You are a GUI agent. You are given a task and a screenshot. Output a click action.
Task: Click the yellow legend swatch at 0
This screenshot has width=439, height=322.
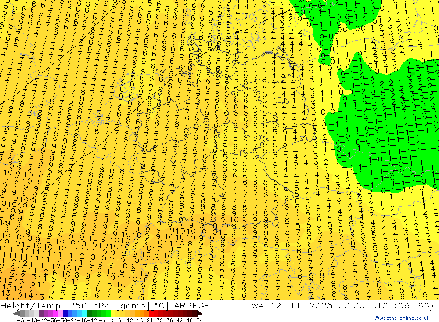click(x=113, y=314)
